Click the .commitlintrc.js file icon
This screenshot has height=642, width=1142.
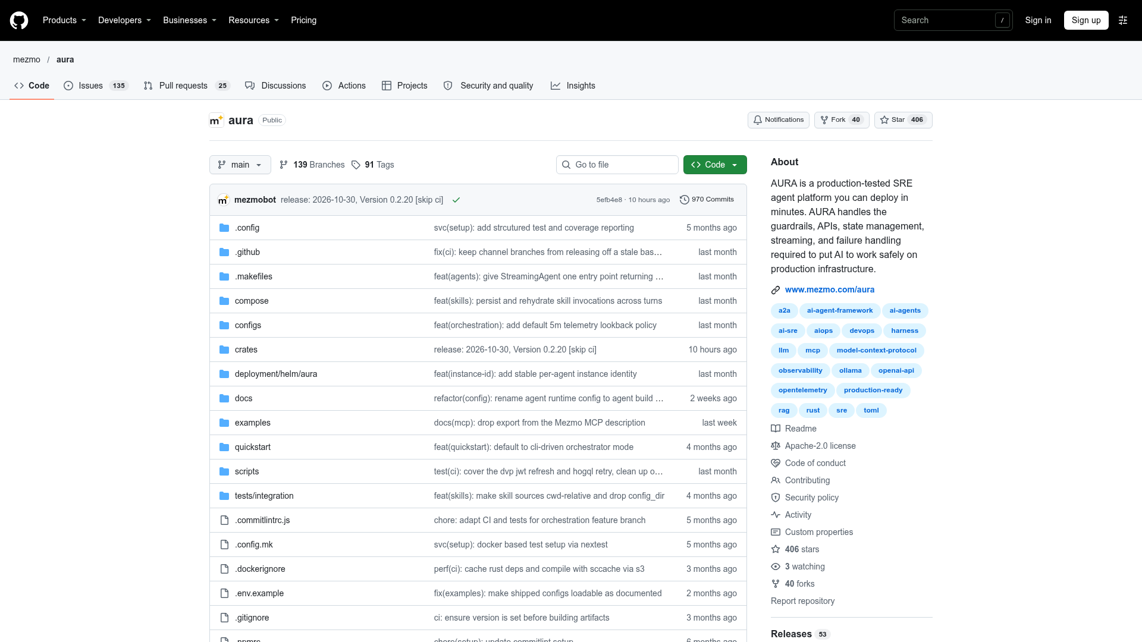(x=224, y=520)
